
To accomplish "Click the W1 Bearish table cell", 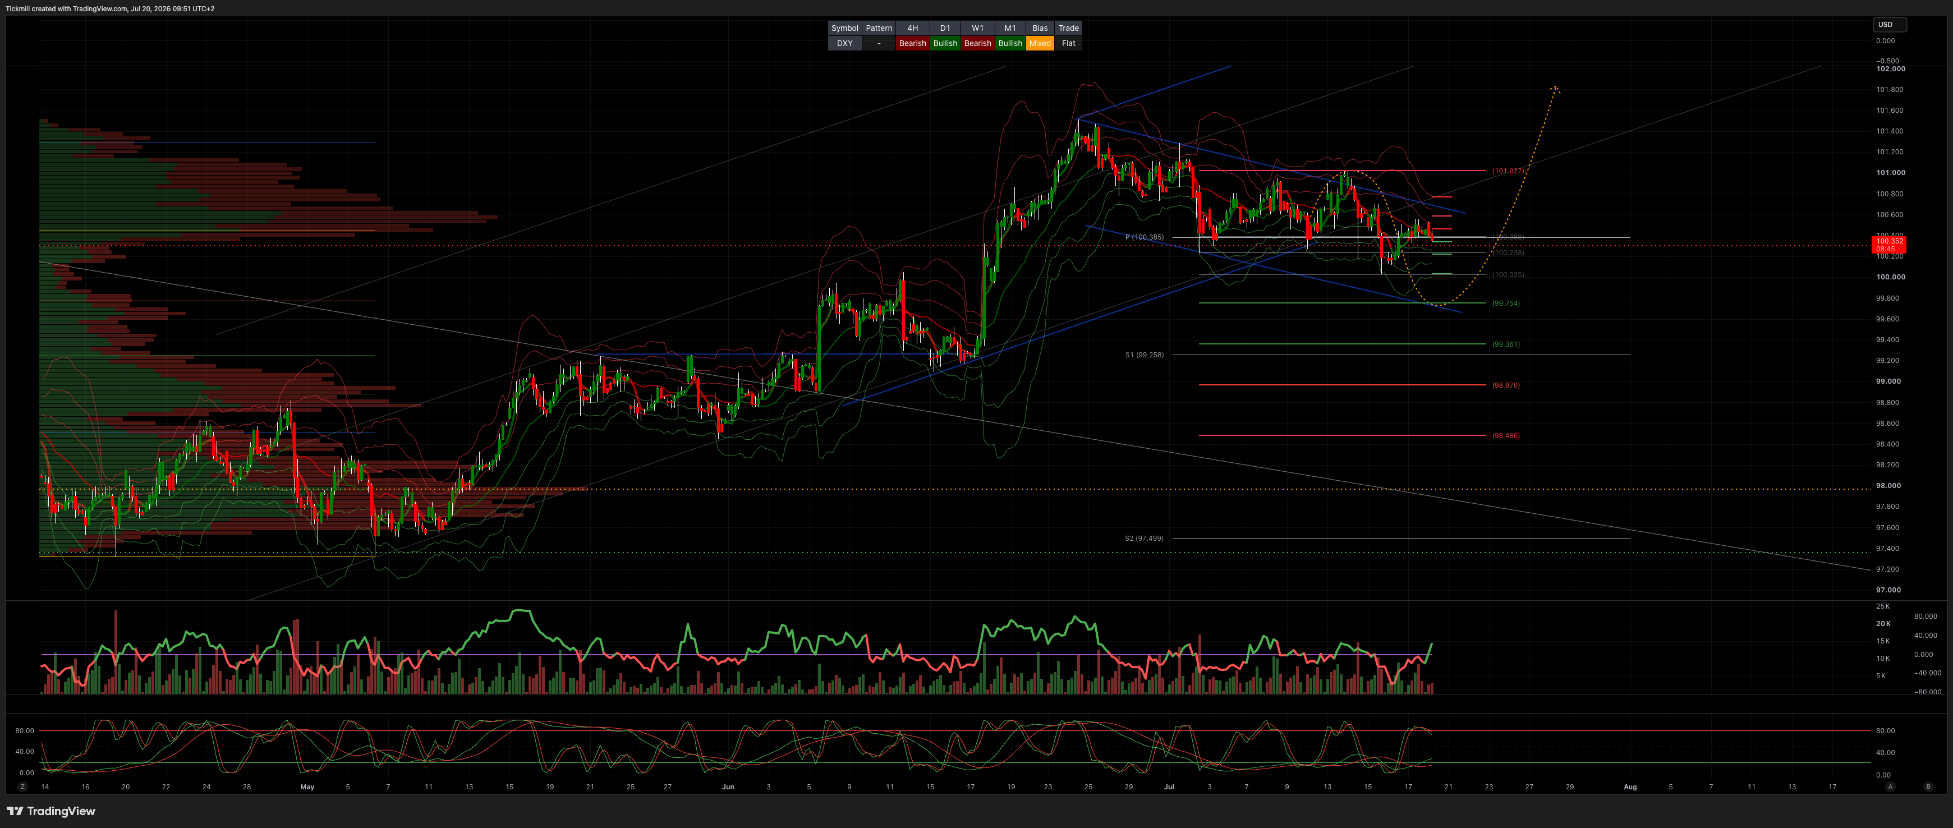I will coord(977,43).
